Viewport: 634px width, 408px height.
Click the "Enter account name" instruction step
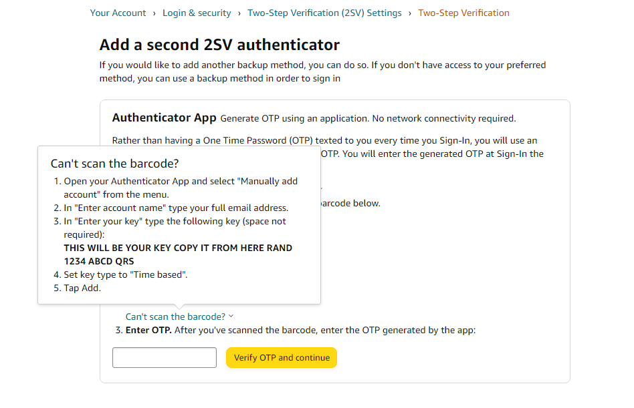coord(176,208)
